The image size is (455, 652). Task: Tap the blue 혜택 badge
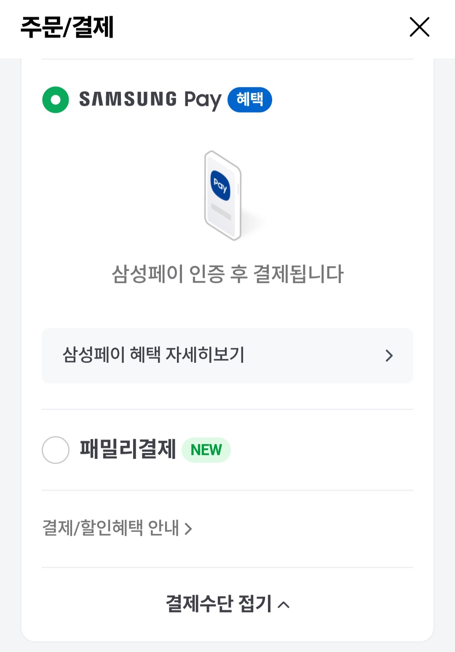point(250,100)
